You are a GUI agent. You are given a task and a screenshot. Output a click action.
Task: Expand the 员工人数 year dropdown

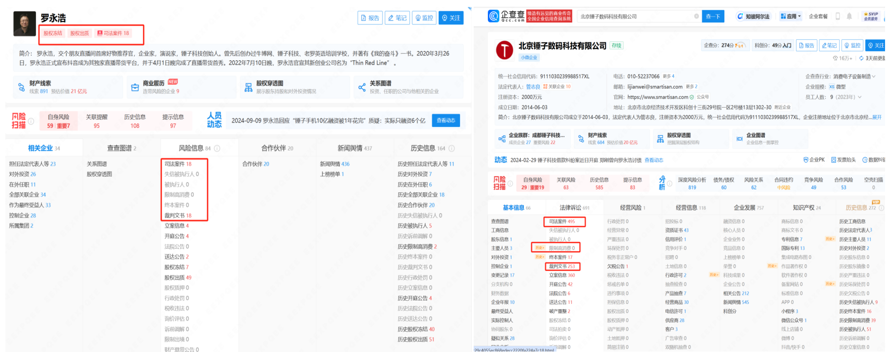click(x=859, y=97)
